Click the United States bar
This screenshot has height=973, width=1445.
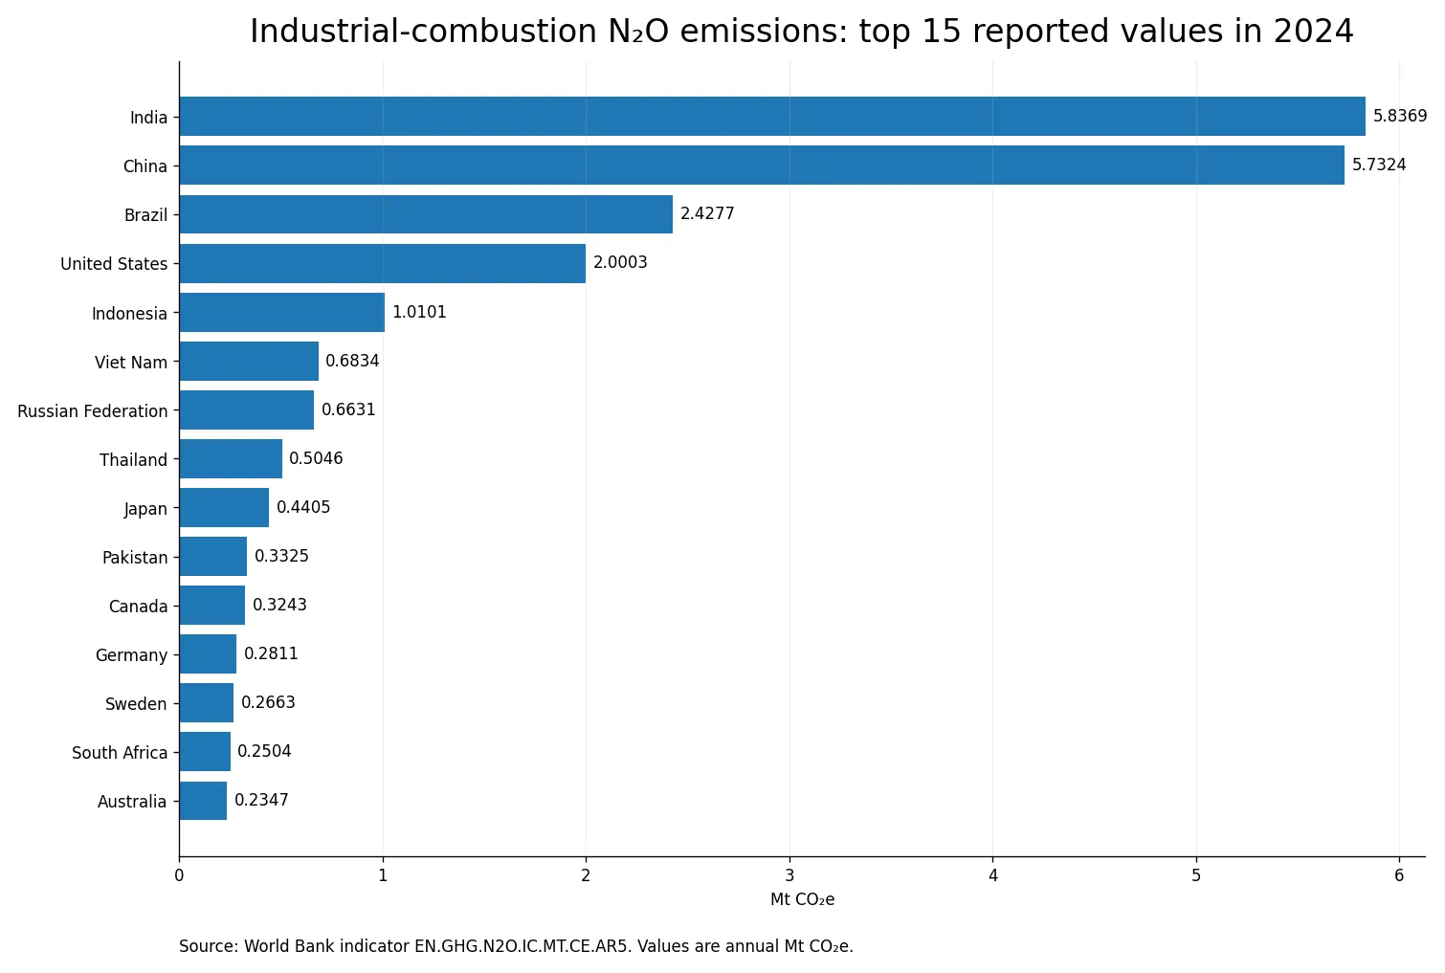click(383, 263)
